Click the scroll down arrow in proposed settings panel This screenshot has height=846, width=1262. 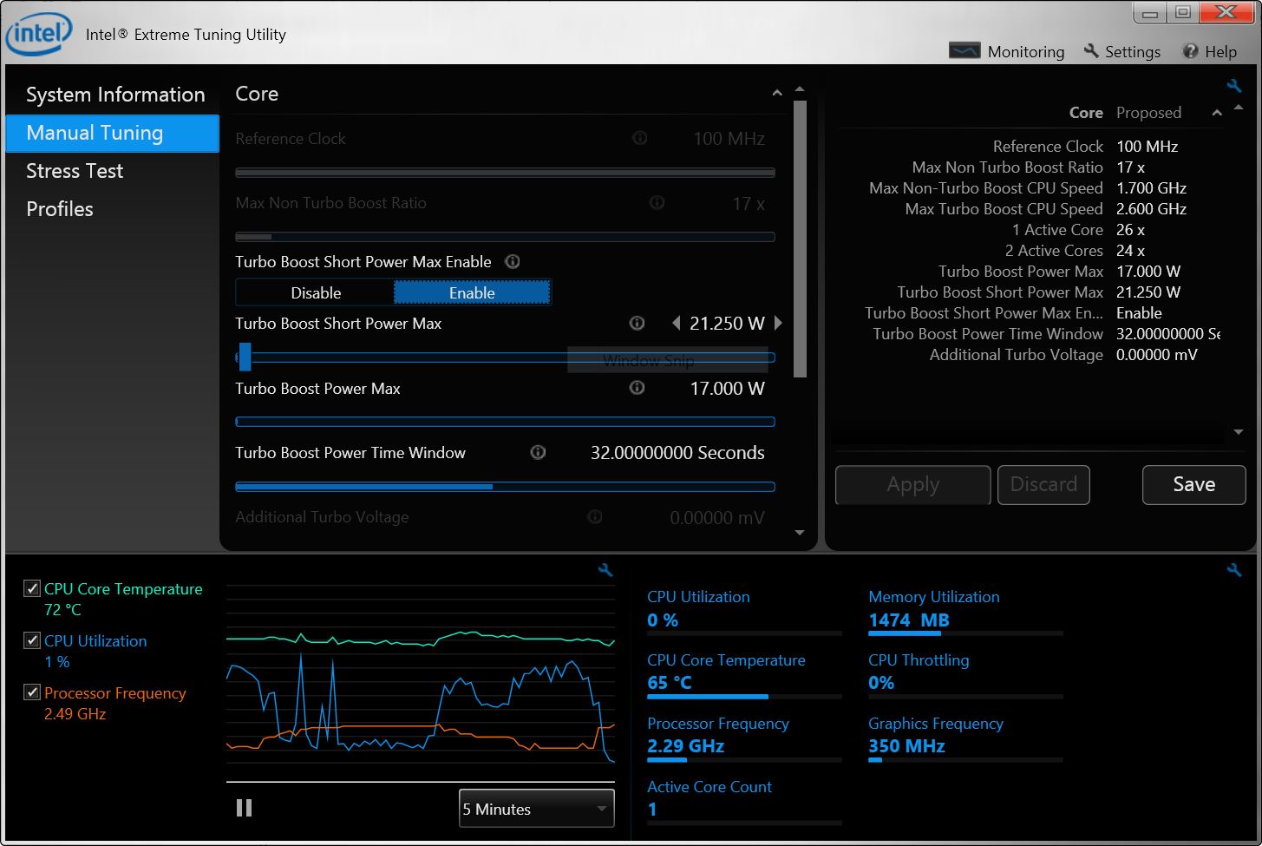coord(1239,432)
